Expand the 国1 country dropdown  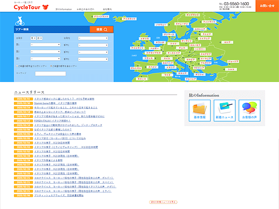[45, 44]
